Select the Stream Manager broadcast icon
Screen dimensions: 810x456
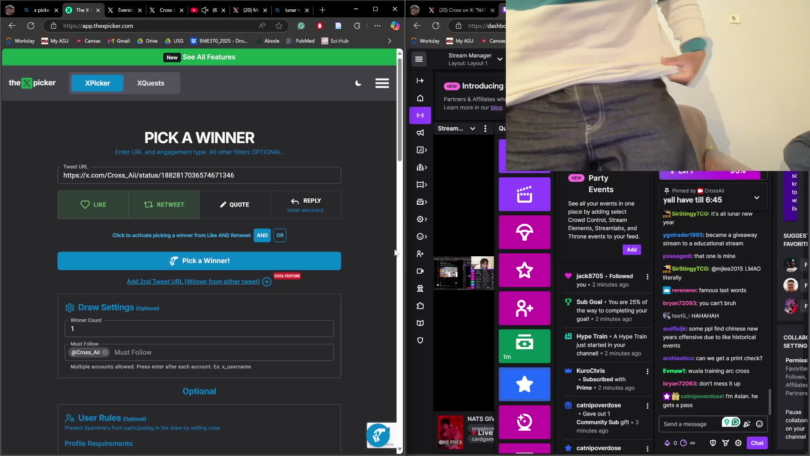420,115
